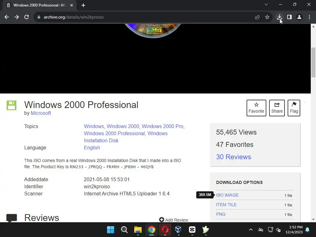
Task: Show hidden system tray icons
Action: pos(251,230)
